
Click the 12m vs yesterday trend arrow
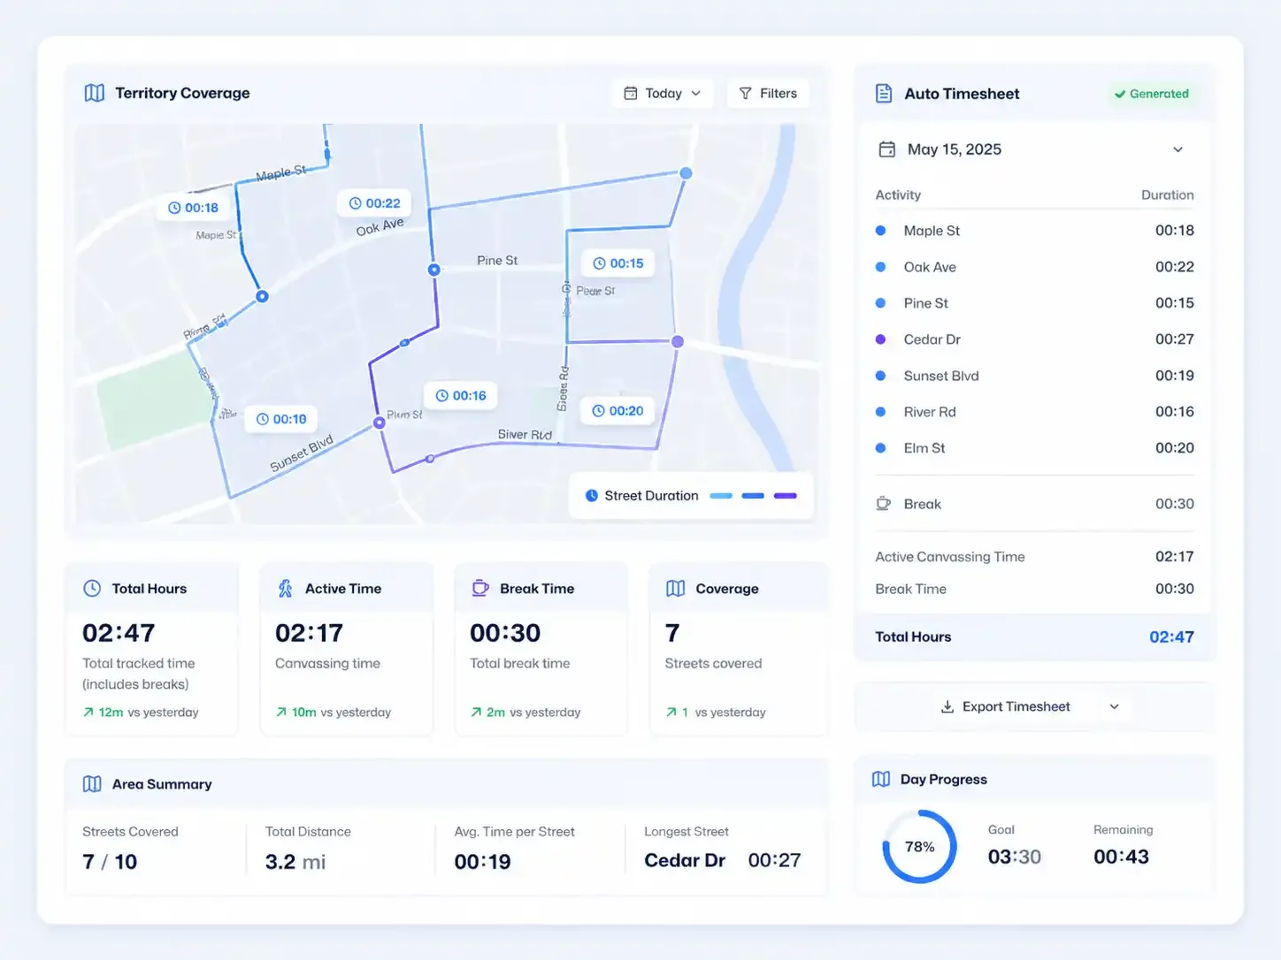tap(88, 712)
